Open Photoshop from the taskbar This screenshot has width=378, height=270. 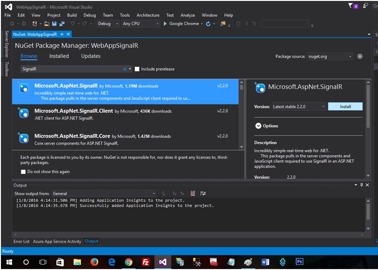[x=299, y=262]
